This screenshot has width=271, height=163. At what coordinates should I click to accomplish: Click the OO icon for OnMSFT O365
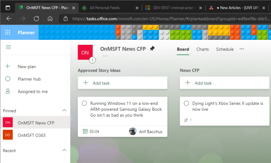[8, 135]
